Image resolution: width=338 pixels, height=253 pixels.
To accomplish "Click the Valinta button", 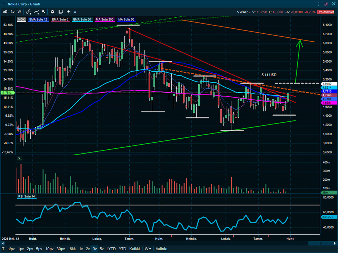I will point(162,249).
